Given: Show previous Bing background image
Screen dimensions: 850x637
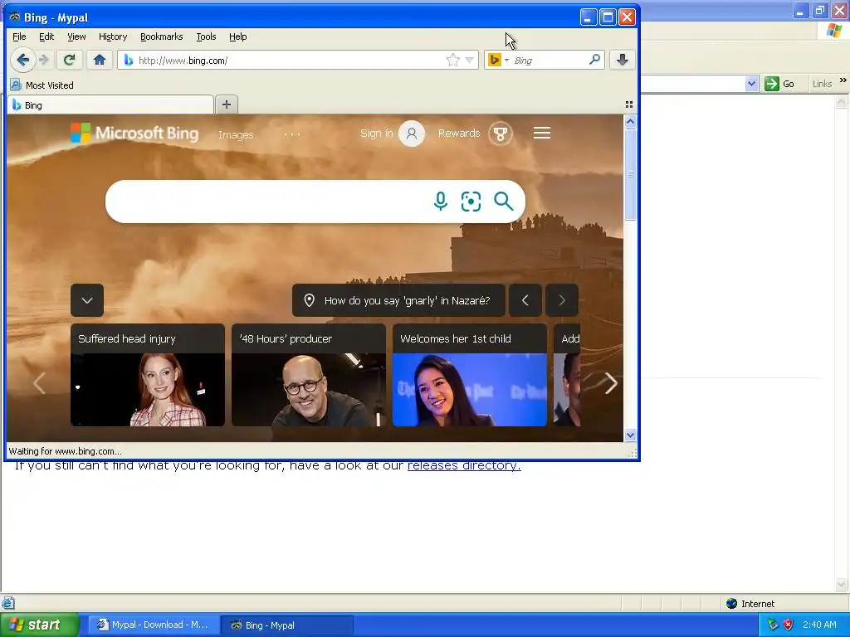Looking at the screenshot, I should point(525,300).
